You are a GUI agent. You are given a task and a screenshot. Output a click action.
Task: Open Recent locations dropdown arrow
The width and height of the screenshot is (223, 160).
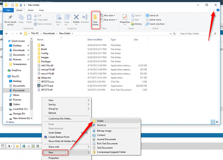tap(17, 34)
